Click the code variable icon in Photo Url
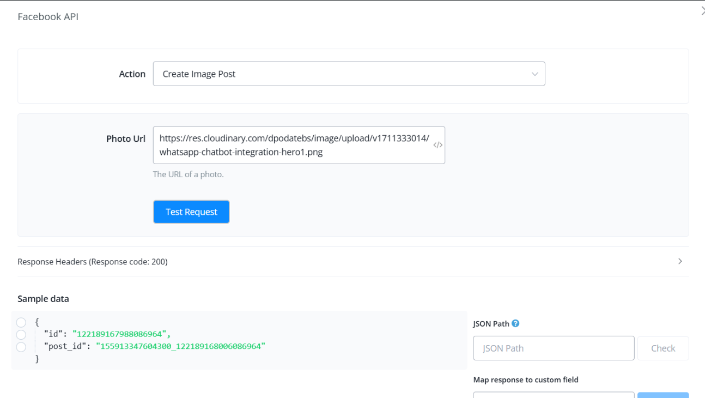The image size is (705, 398). pos(437,145)
